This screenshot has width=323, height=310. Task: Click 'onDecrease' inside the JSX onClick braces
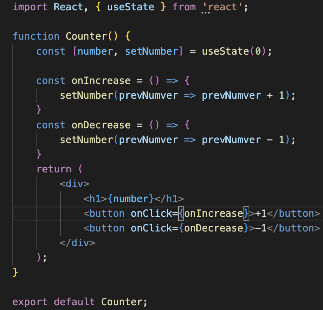point(214,228)
